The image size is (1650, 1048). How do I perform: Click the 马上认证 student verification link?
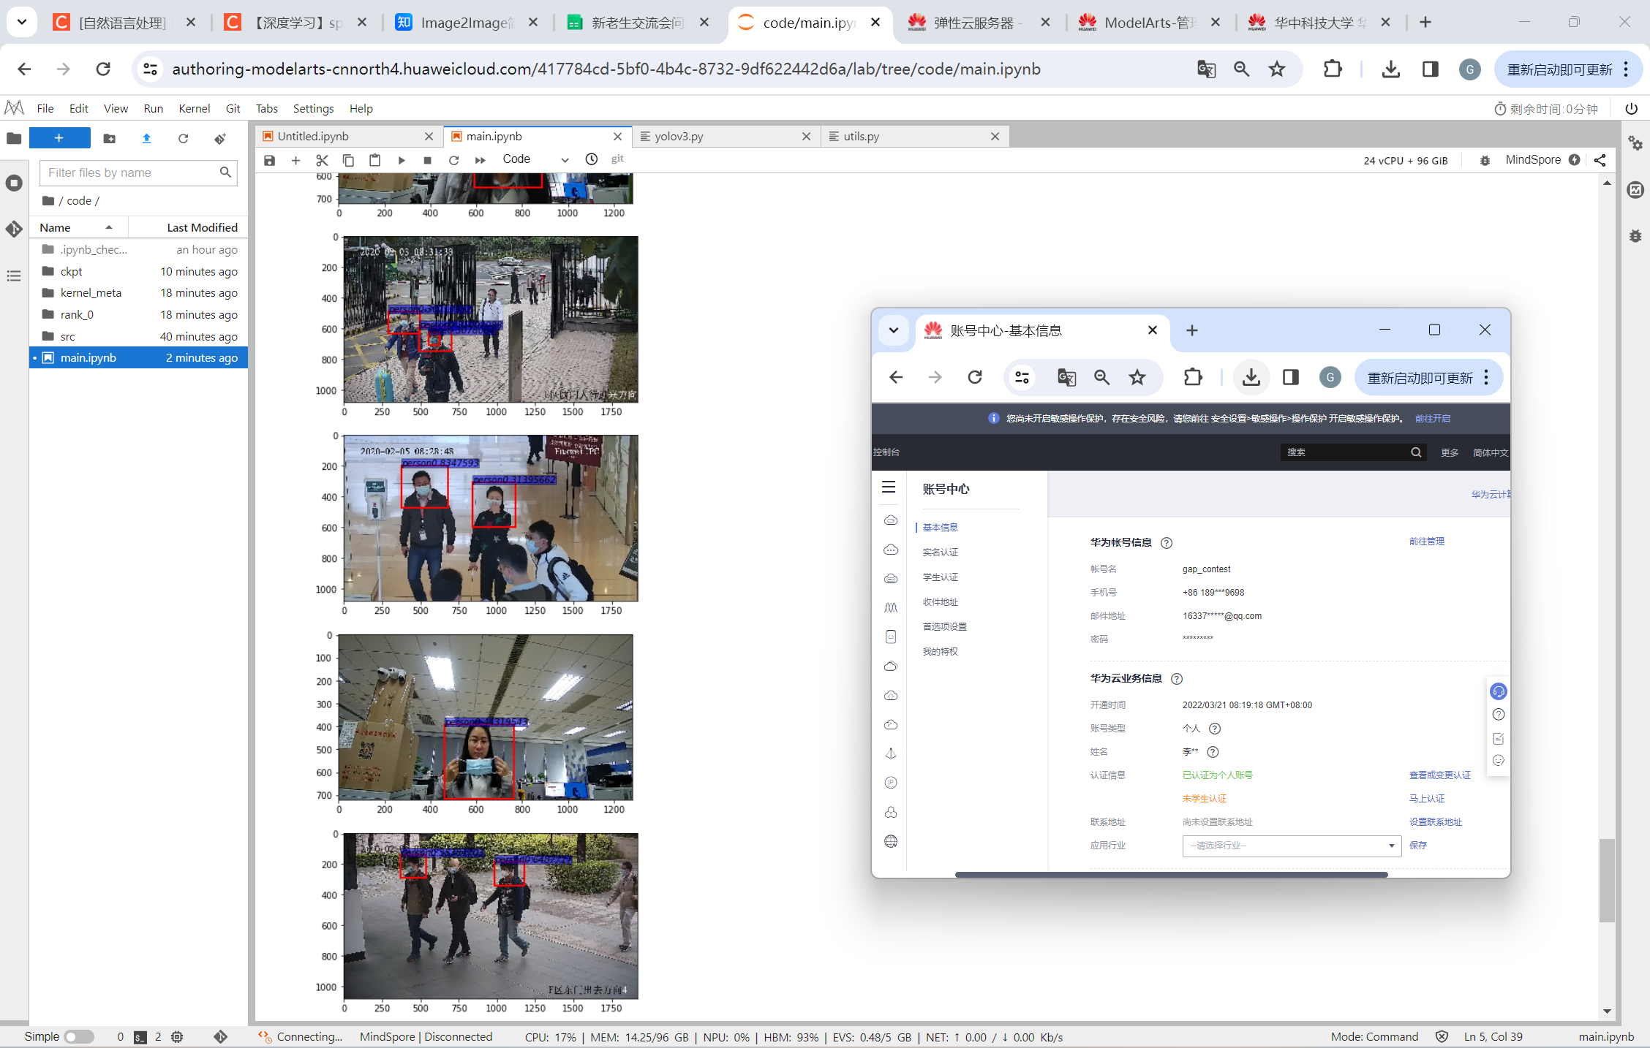[x=1426, y=799]
